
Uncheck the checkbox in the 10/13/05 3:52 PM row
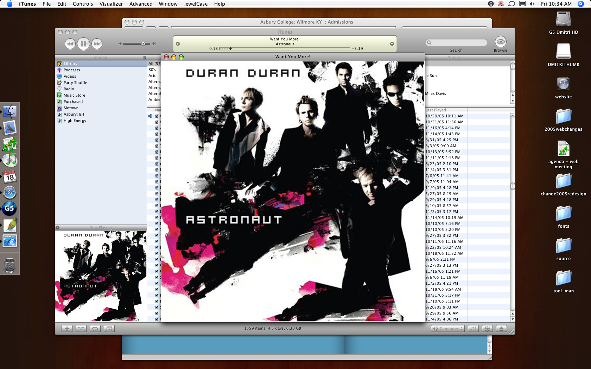pyautogui.click(x=157, y=152)
